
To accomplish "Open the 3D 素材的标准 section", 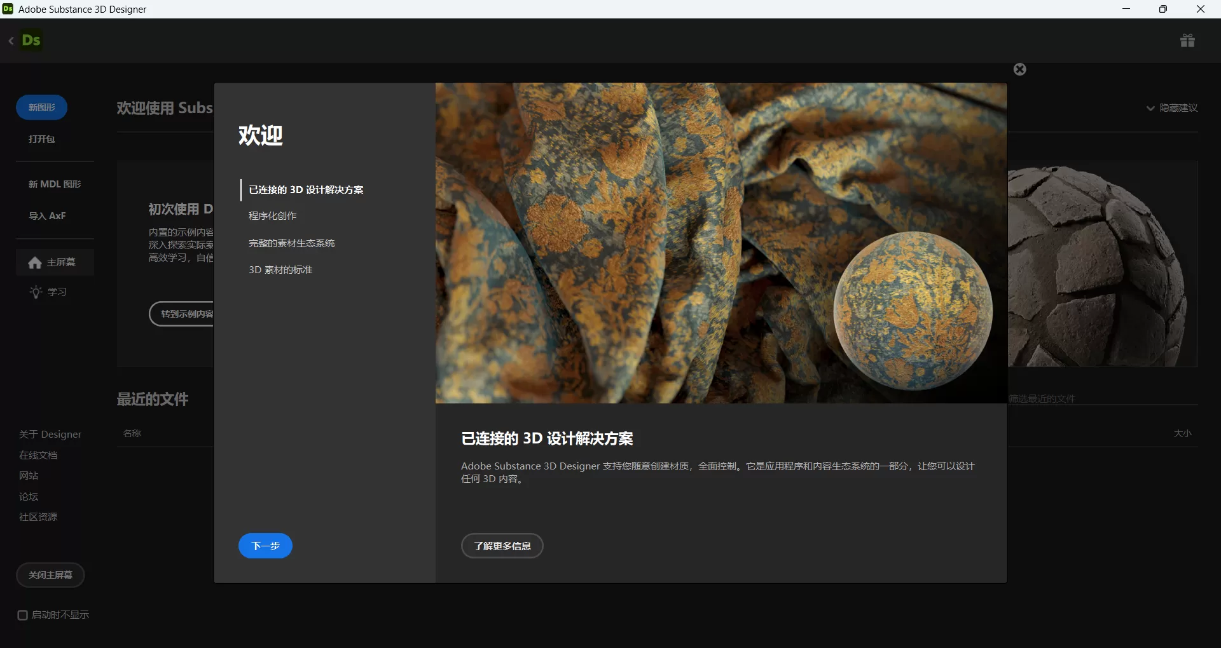I will point(280,269).
